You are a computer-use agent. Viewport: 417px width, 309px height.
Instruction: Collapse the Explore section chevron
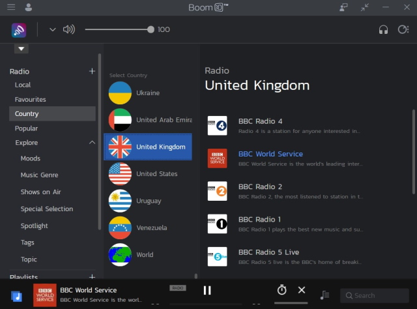pyautogui.click(x=92, y=142)
